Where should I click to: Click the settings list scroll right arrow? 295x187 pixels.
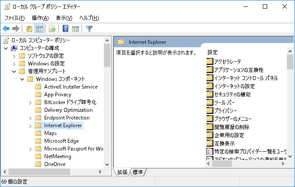[x=283, y=164]
